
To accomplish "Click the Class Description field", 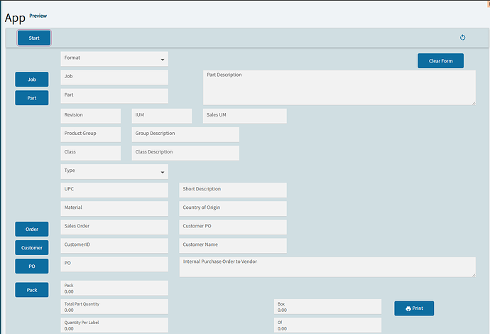I will pos(185,153).
